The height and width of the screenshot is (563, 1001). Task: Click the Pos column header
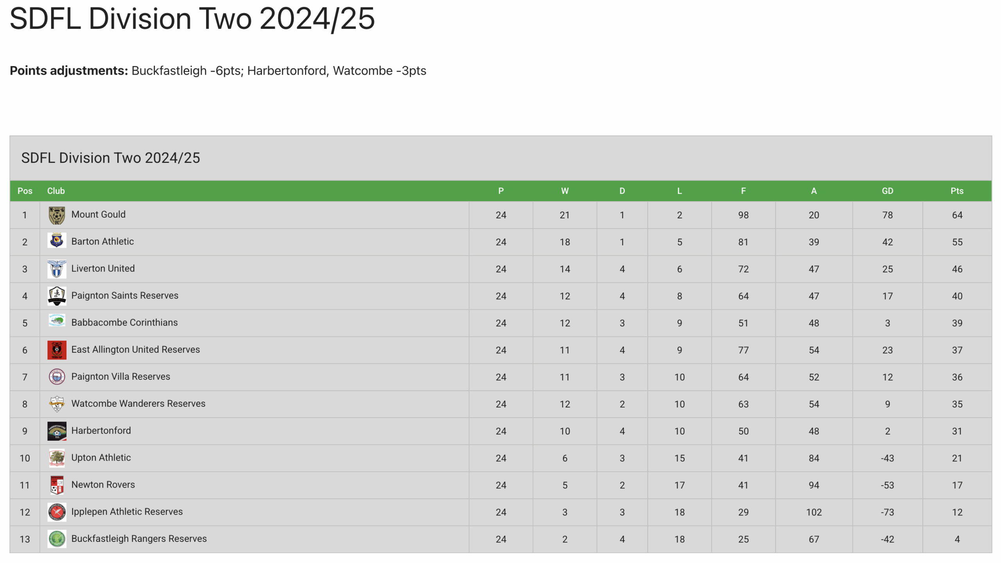[25, 191]
